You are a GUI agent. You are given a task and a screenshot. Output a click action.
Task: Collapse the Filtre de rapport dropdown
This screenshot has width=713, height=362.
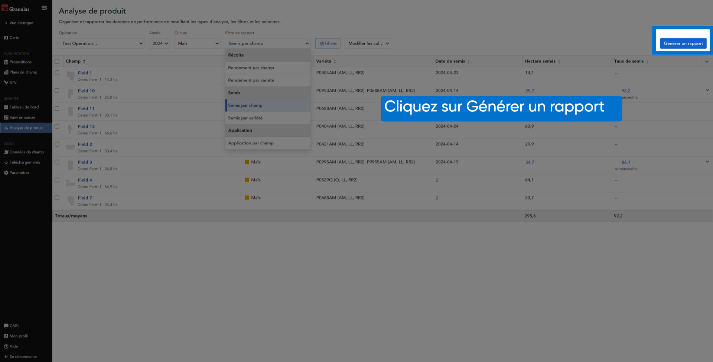tap(268, 43)
